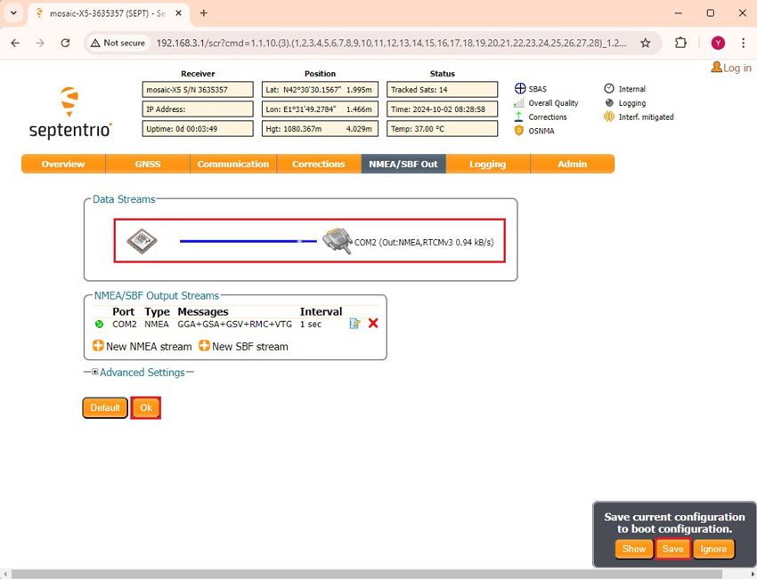Click the Interf. mitigated status icon
757x579 pixels.
pos(609,117)
